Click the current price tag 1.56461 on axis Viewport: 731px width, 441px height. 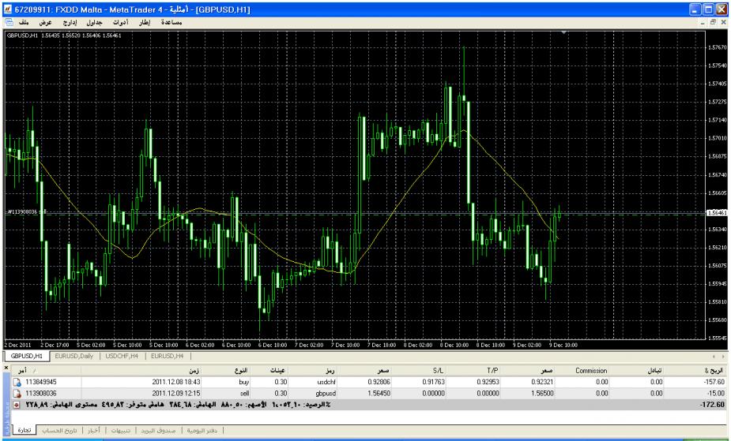[x=717, y=212]
